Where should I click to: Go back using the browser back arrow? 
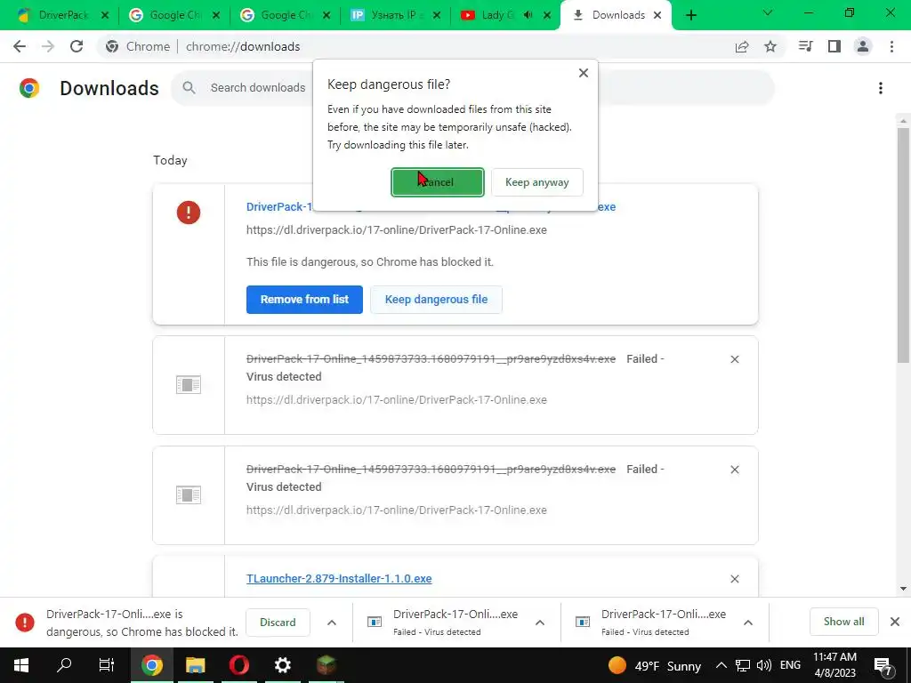20,46
